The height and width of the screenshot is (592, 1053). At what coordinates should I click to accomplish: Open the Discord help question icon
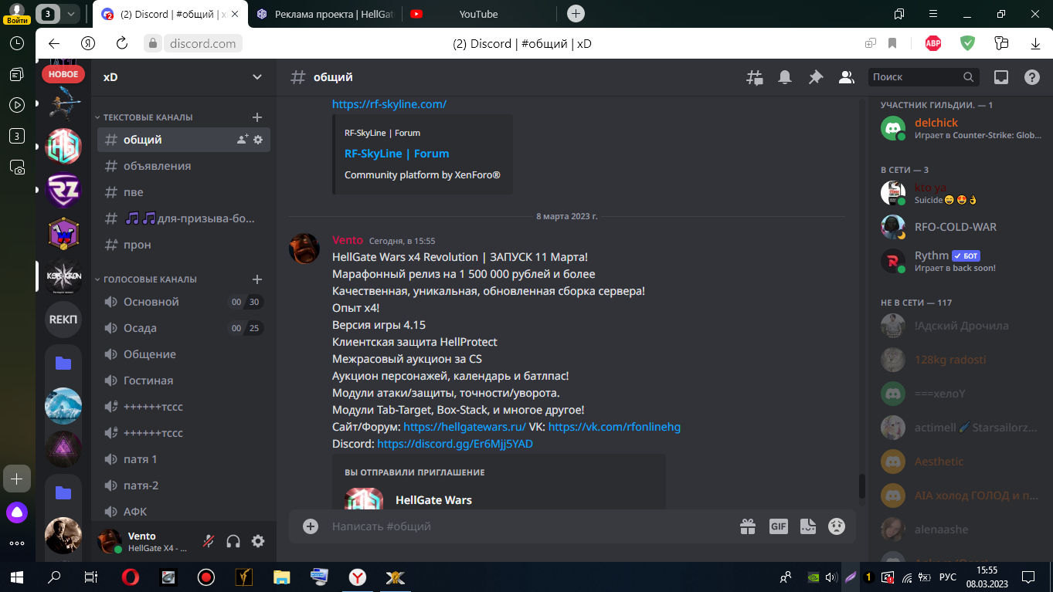pos(1032,77)
